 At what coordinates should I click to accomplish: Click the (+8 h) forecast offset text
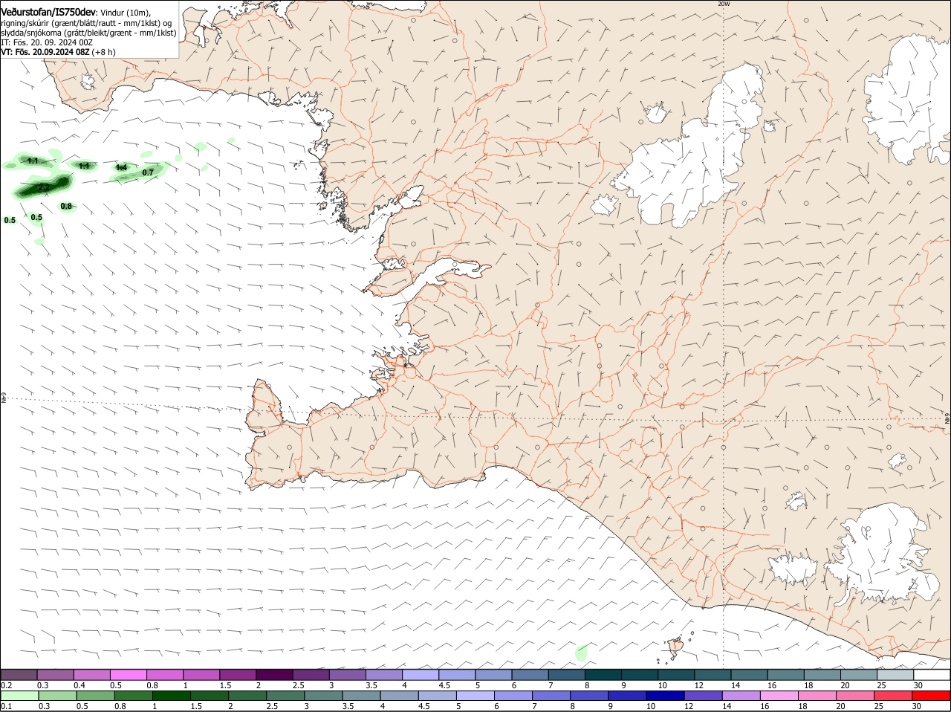104,52
